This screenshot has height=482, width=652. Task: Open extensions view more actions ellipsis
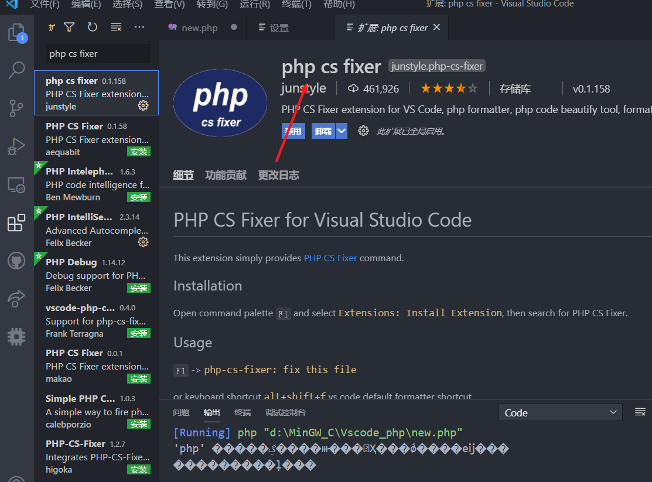139,28
